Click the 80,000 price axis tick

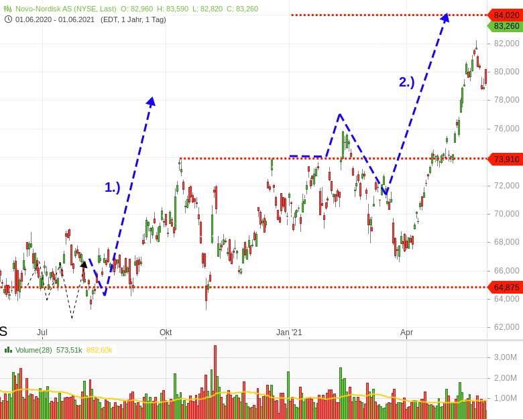pos(507,72)
